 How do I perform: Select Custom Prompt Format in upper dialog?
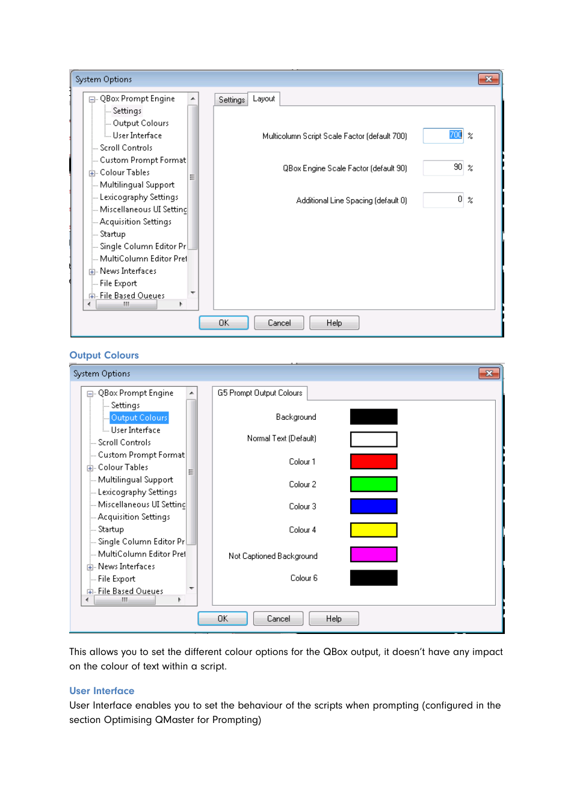click(x=143, y=160)
